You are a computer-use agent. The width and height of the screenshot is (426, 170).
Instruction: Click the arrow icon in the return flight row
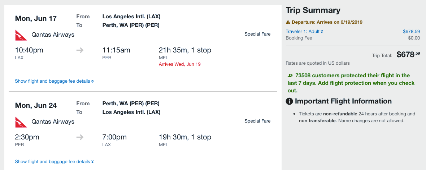pos(80,137)
